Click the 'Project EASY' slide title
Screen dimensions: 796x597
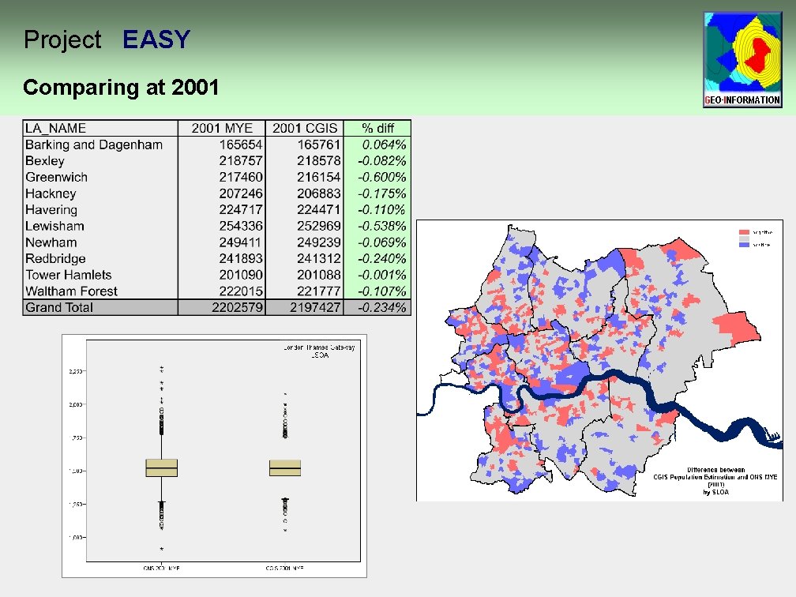click(x=107, y=39)
